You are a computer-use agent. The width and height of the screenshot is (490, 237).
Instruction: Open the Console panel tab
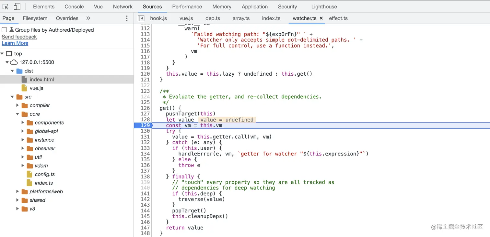[74, 6]
